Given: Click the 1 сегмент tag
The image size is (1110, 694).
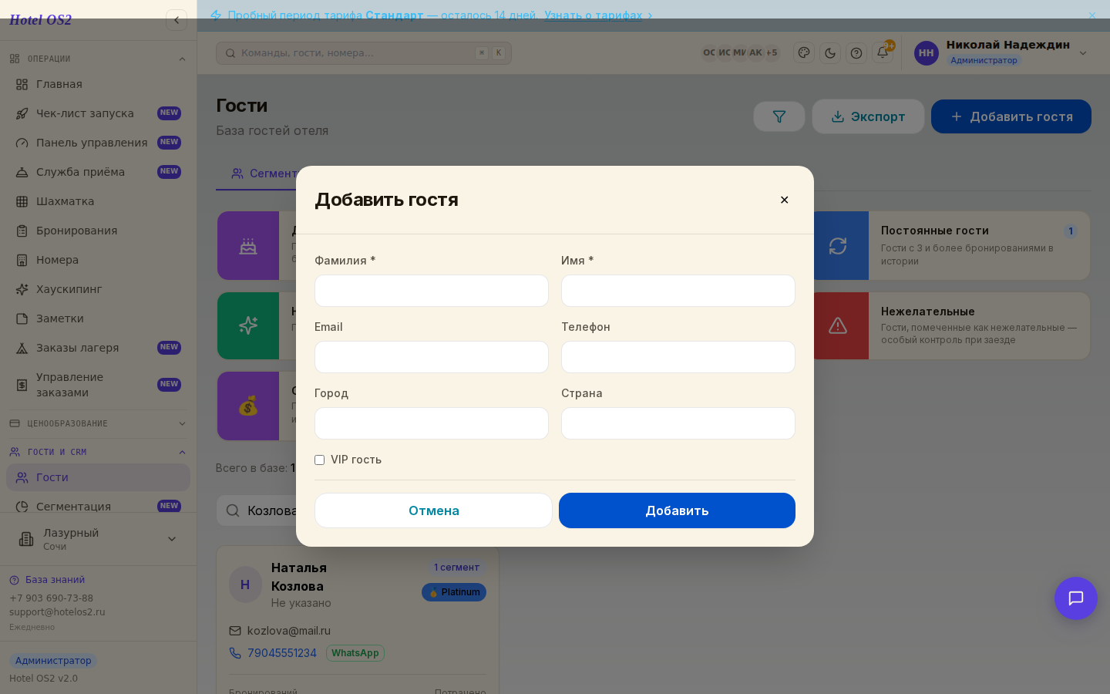Looking at the screenshot, I should tap(456, 568).
